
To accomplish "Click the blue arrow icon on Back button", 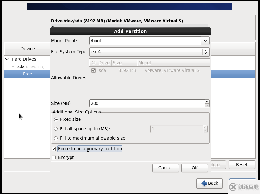I will pos(204,183).
